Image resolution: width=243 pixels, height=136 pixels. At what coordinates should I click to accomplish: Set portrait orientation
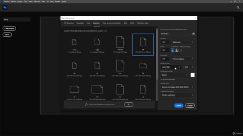[172, 50]
